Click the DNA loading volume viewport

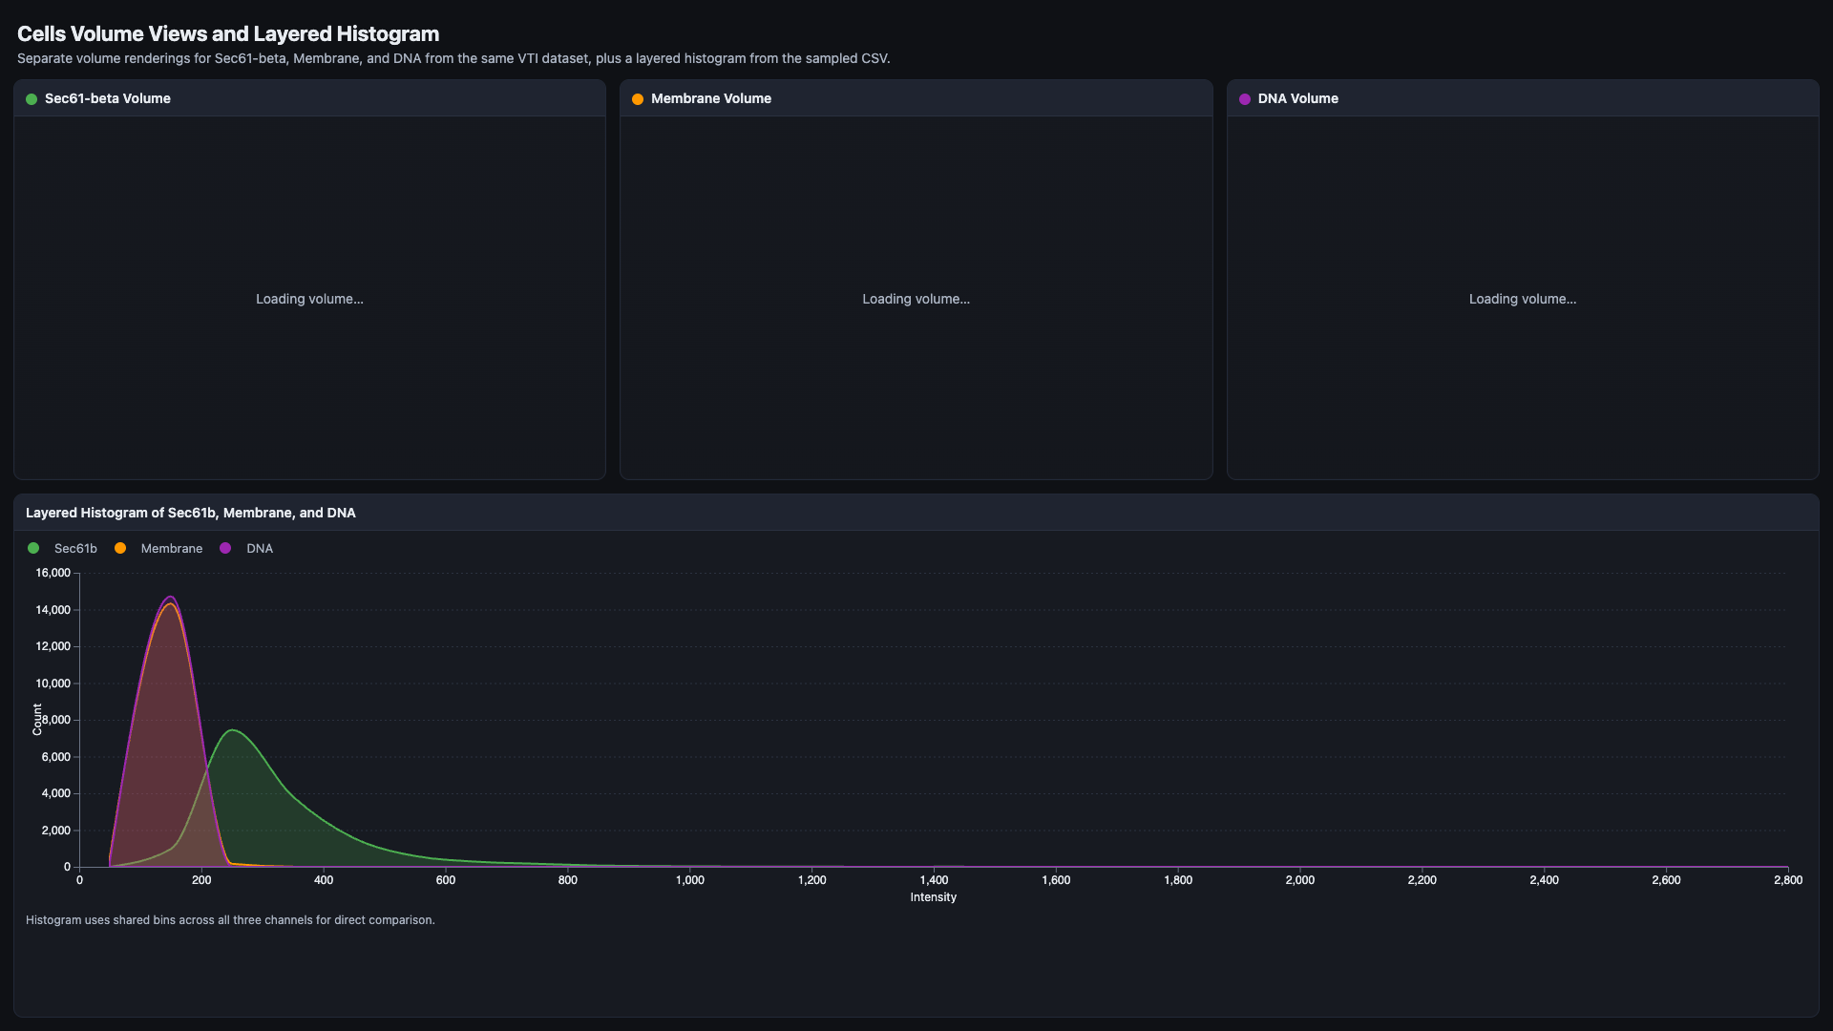coord(1523,298)
